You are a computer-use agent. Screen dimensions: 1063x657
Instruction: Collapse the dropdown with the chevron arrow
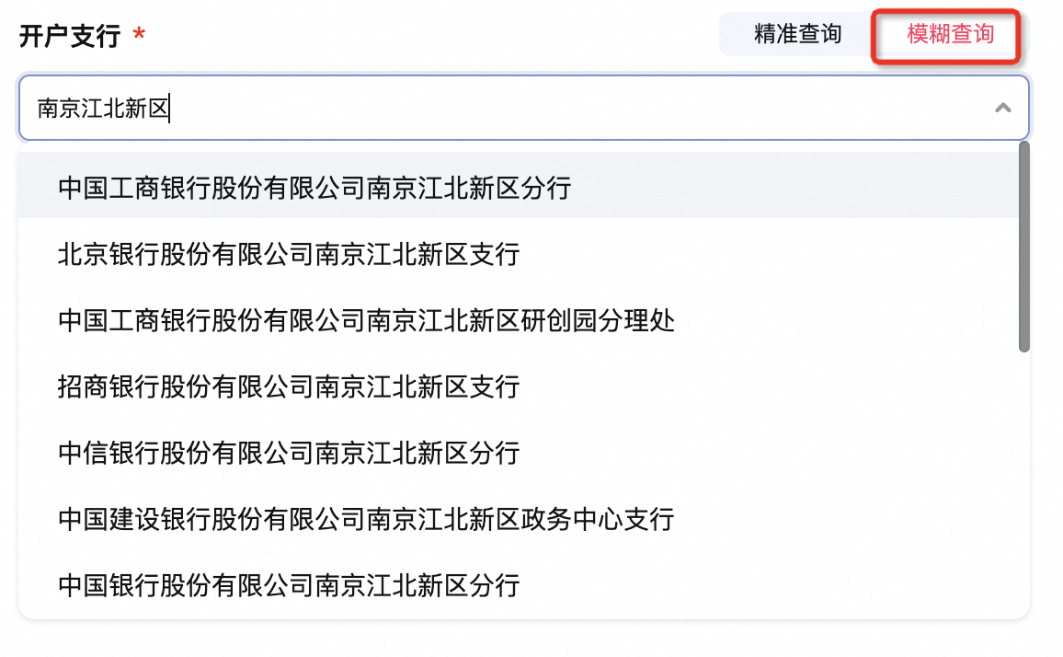coord(1002,108)
